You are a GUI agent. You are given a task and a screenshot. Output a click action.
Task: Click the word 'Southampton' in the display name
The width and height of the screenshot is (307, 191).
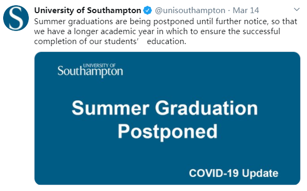pyautogui.click(x=114, y=10)
